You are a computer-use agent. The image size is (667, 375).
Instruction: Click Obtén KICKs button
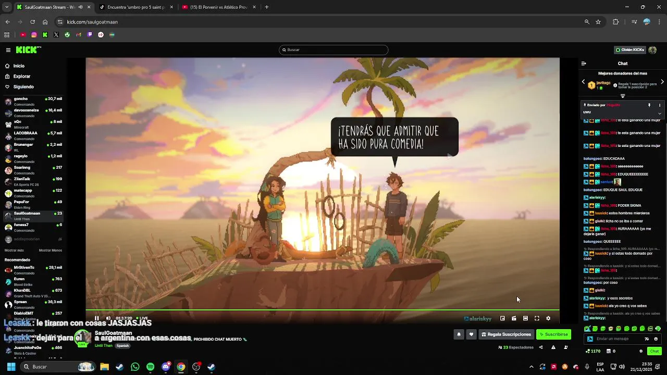[x=629, y=50]
